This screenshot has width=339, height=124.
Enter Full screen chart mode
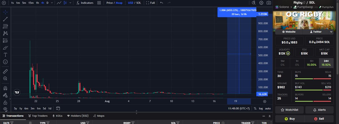pyautogui.click(x=150, y=3)
